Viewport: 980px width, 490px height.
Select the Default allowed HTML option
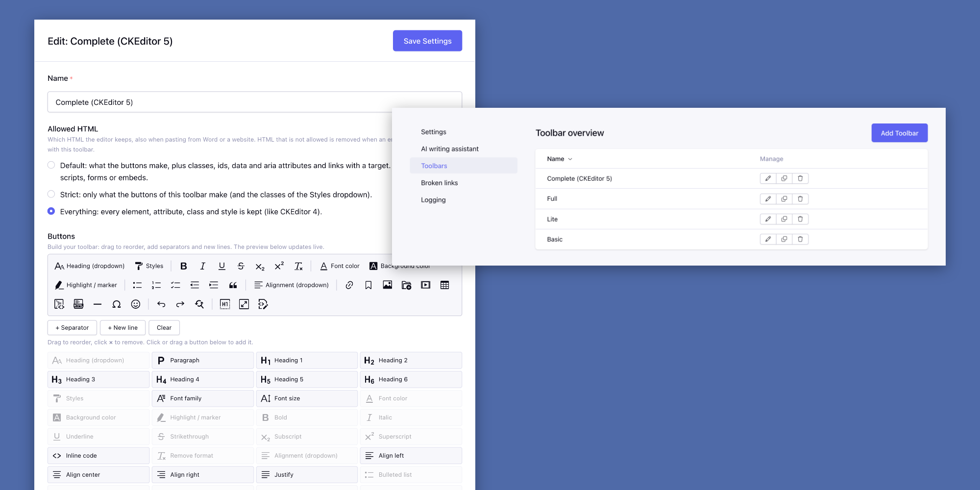click(51, 165)
